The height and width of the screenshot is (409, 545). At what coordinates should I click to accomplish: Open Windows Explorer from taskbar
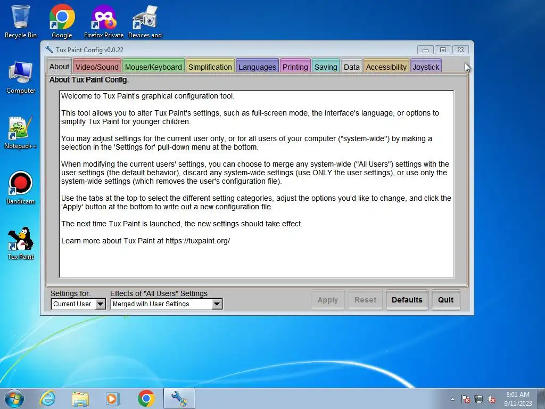[80, 398]
